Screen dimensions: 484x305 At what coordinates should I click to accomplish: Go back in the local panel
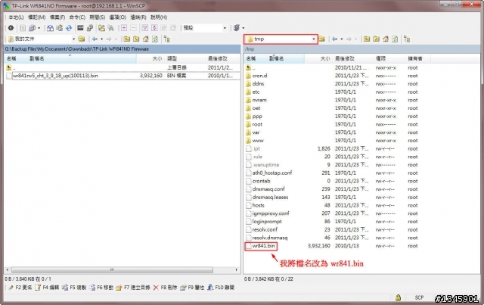95,39
